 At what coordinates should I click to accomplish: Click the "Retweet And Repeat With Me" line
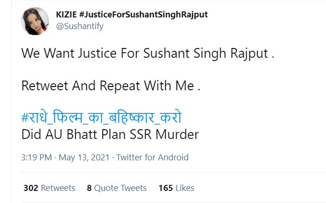click(111, 86)
